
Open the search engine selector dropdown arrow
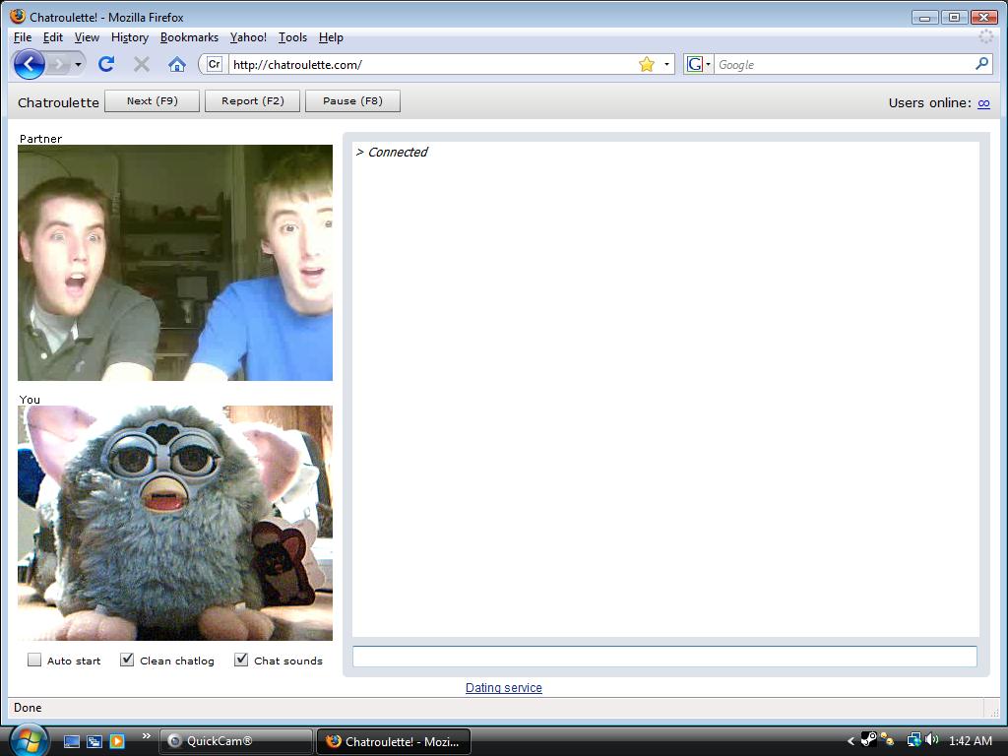[708, 64]
